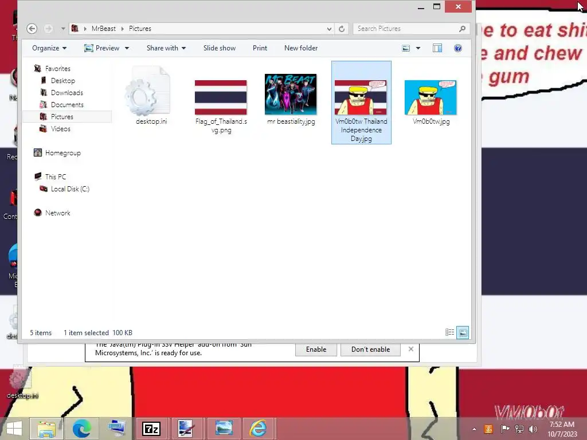Screen dimensions: 587x440
Task: Open the Share with menu
Action: pos(166,48)
